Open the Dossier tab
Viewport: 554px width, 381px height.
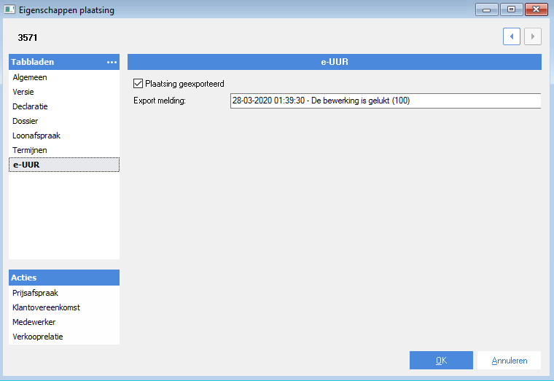tap(64, 121)
